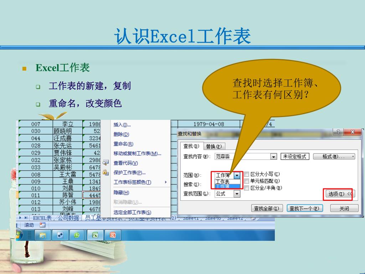Click cell with name 苏小伟

click(68, 202)
